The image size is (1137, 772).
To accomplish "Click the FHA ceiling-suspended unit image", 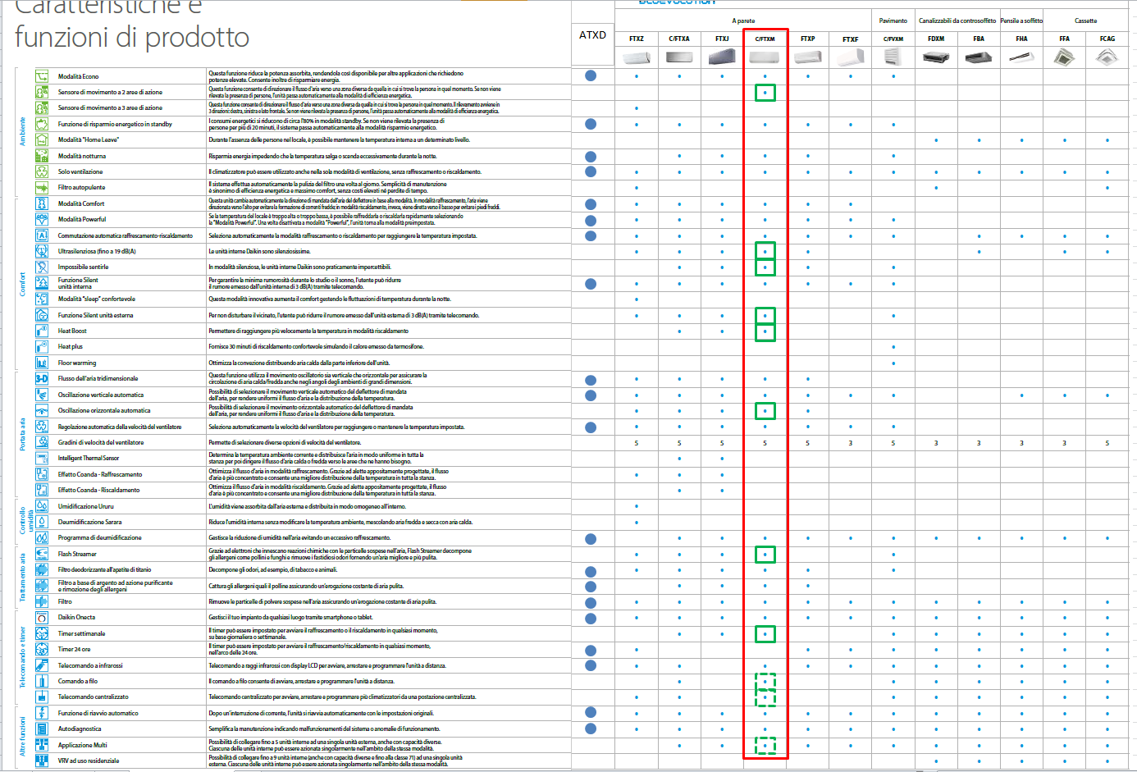I will (1021, 57).
